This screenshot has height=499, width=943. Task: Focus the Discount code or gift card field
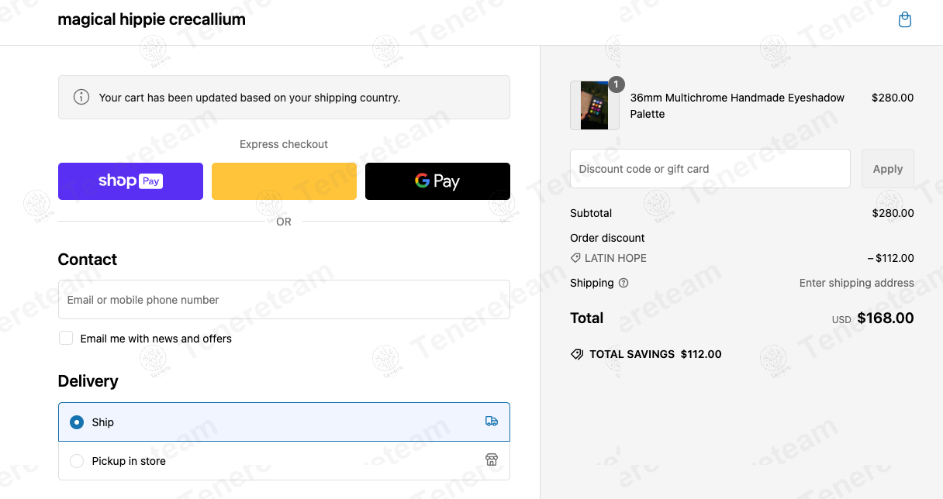coord(710,168)
